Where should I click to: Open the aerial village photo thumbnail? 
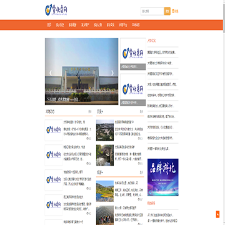tap(105, 130)
